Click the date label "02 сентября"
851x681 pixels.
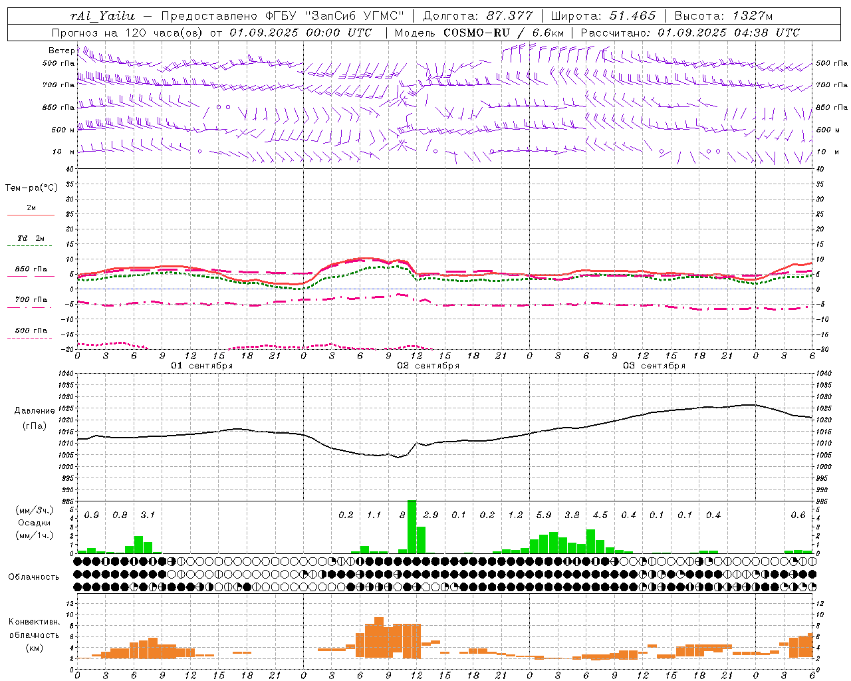click(428, 366)
